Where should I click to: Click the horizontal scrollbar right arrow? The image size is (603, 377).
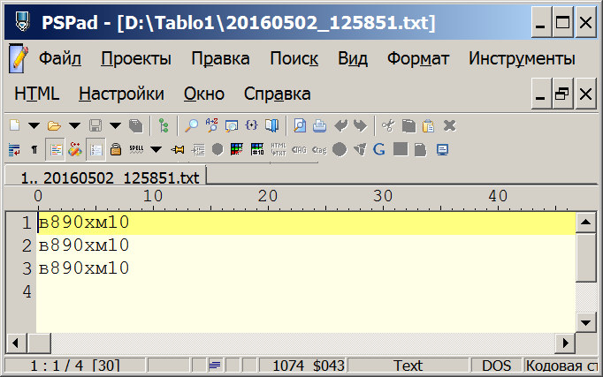click(562, 343)
